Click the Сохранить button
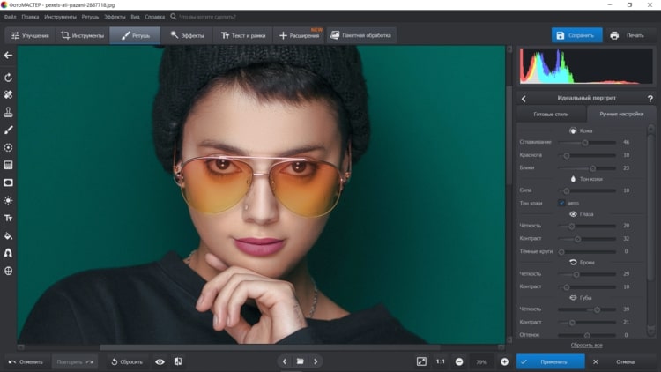 point(577,35)
